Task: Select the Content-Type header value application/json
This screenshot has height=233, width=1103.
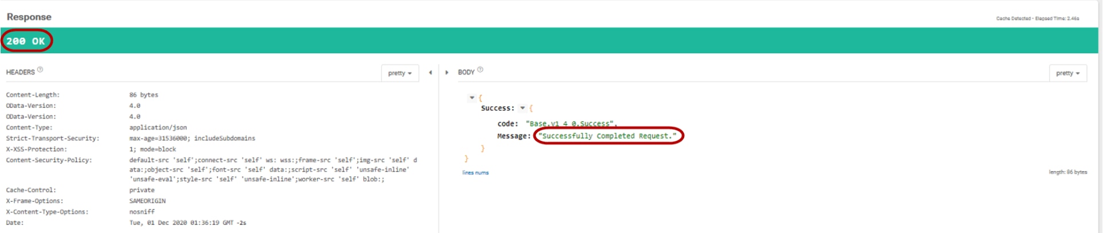Action: [158, 127]
